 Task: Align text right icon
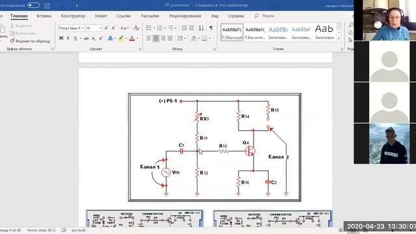[163, 38]
